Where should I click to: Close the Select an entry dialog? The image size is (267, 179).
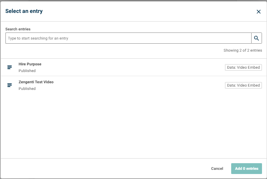[x=259, y=12]
